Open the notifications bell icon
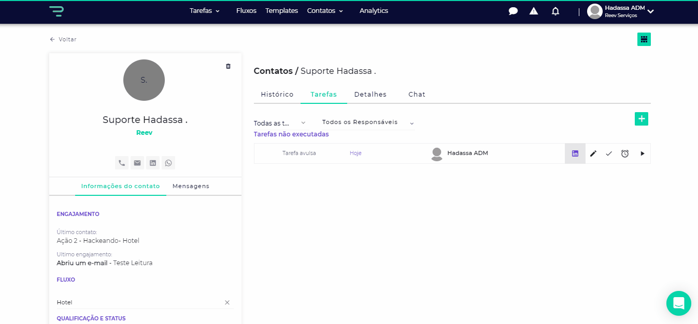The image size is (698, 324). click(x=555, y=11)
